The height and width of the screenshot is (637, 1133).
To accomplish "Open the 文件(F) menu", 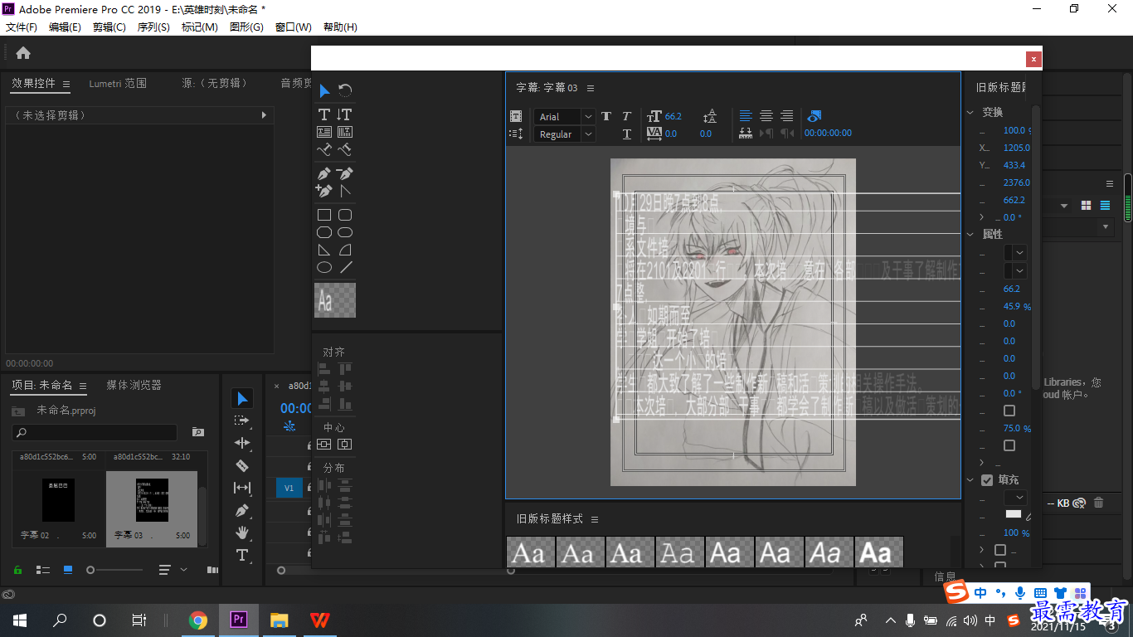I will pyautogui.click(x=22, y=27).
